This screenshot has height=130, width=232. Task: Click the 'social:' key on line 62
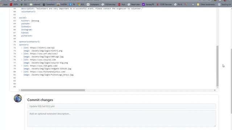point(23,18)
